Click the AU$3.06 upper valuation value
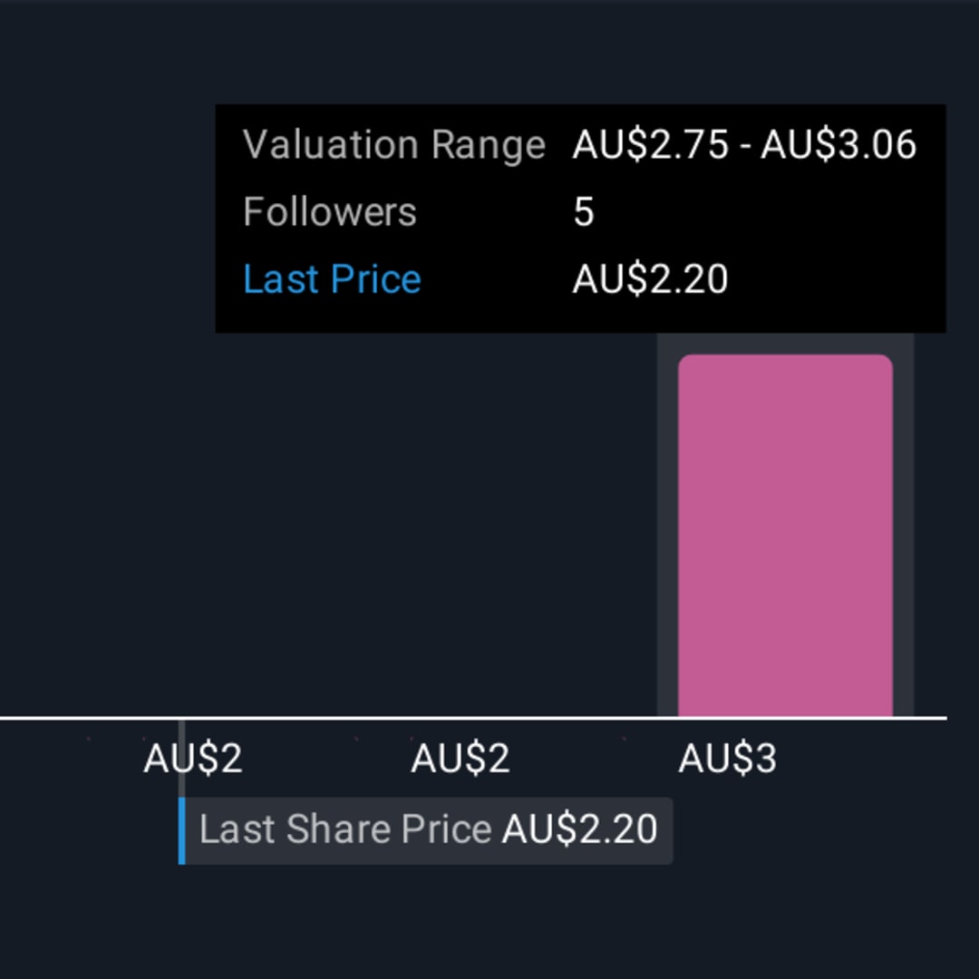This screenshot has height=979, width=979. click(x=838, y=144)
